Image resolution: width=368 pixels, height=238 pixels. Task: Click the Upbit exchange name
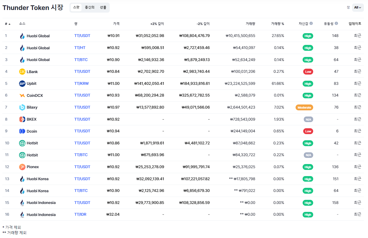[32, 84]
